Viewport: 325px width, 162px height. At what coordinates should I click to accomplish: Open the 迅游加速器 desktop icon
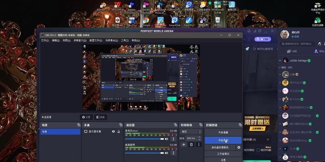pyautogui.click(x=318, y=22)
